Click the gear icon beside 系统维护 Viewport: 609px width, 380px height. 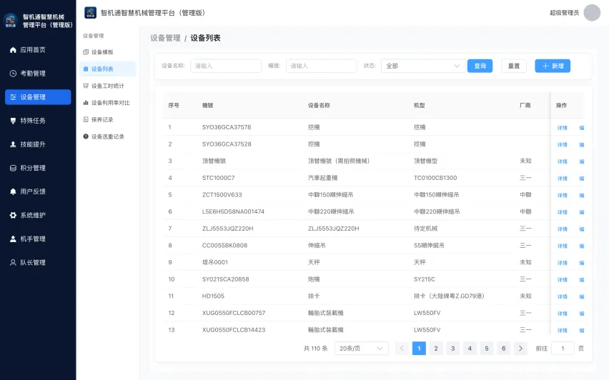tap(13, 215)
